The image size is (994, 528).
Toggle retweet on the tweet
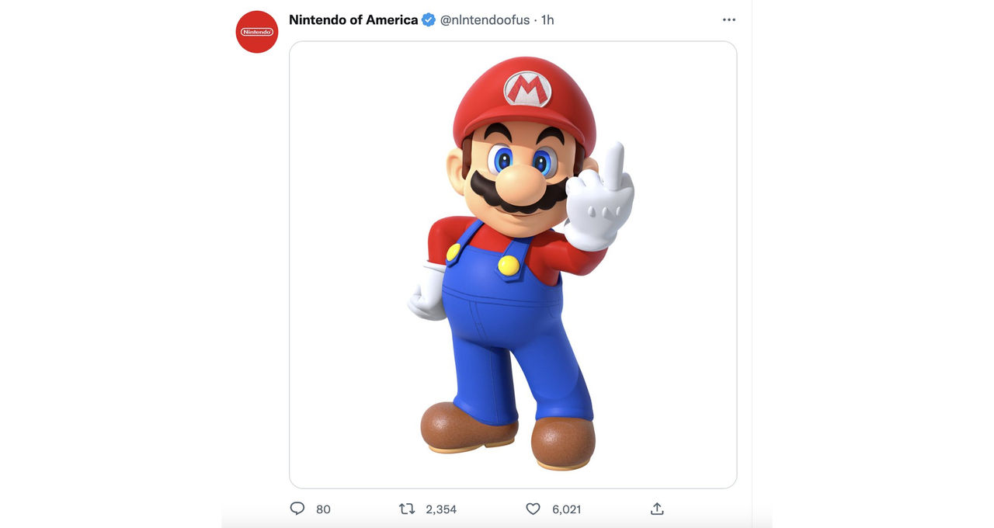406,509
